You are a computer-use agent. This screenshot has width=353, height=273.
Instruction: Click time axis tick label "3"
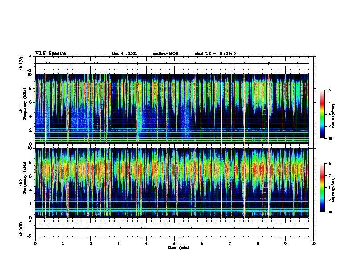(x=119, y=244)
